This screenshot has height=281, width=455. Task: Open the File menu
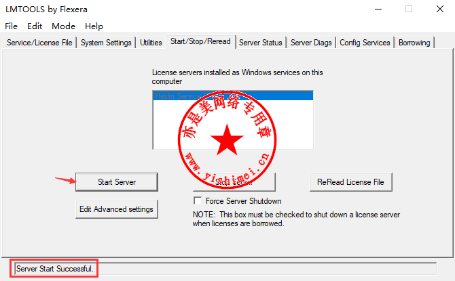(11, 26)
